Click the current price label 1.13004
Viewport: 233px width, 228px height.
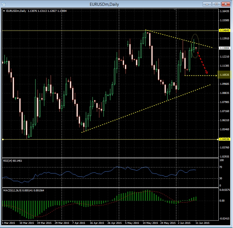coord(225,48)
